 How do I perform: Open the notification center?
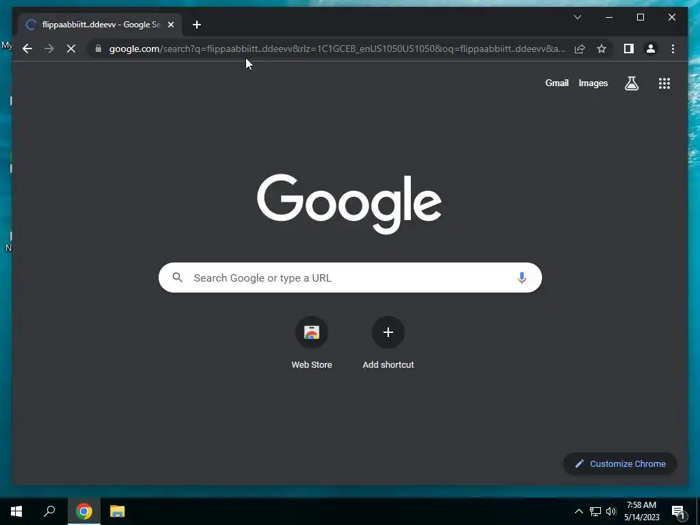point(679,512)
